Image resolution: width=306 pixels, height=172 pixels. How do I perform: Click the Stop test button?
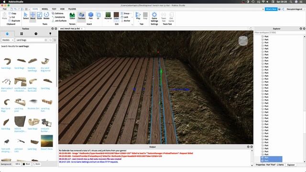click(145, 16)
